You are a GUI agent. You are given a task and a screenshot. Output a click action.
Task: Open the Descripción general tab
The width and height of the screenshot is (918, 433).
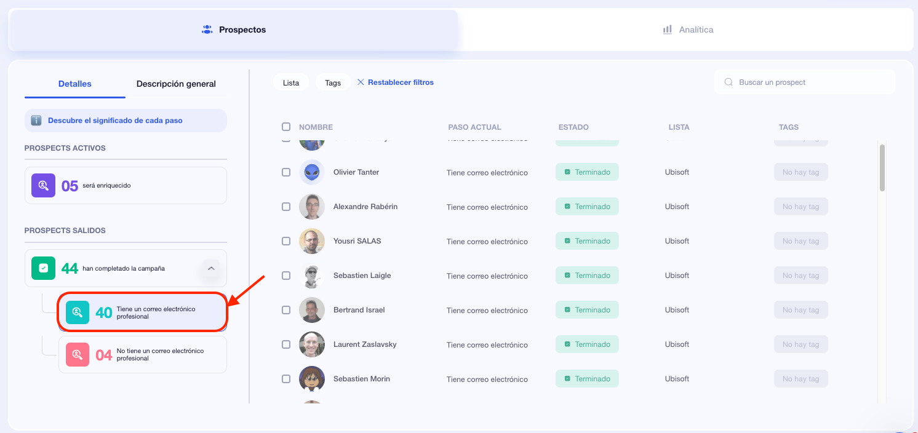176,84
